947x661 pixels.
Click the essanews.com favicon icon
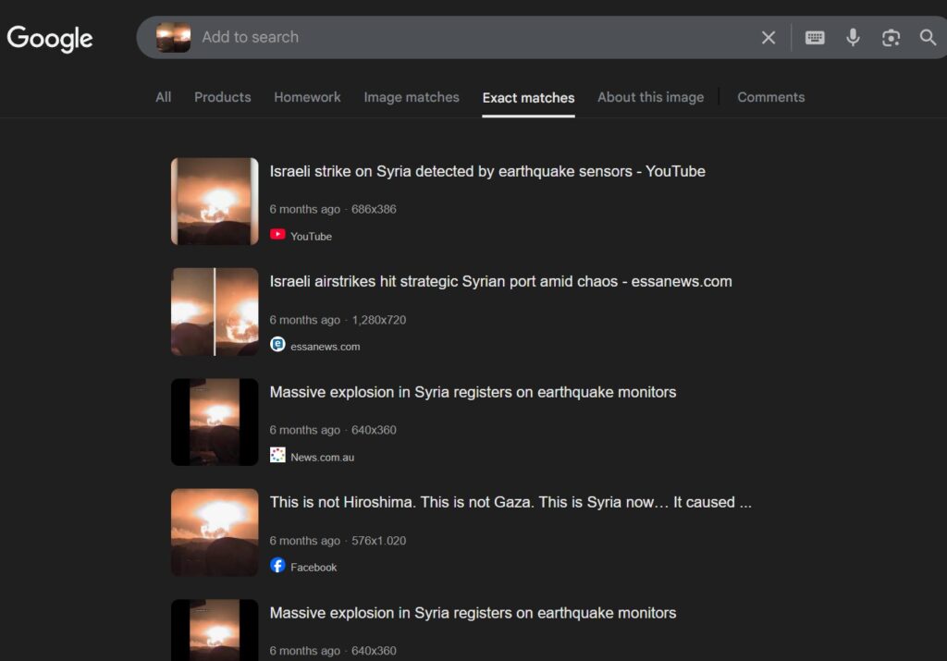[x=277, y=345]
